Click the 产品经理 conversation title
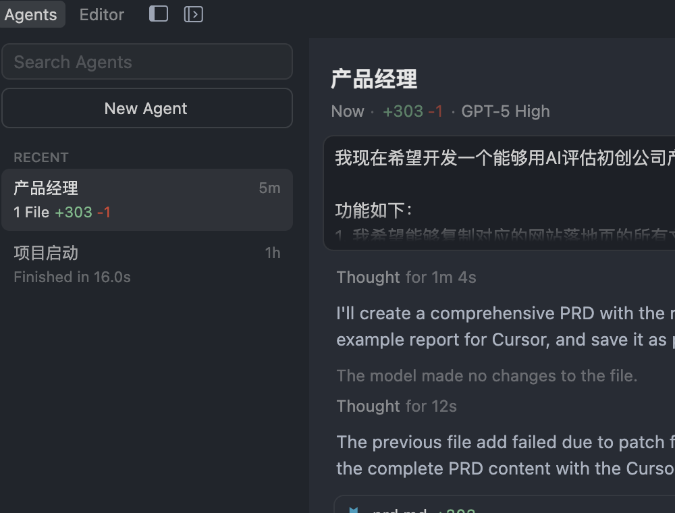The height and width of the screenshot is (513, 675). pos(374,80)
